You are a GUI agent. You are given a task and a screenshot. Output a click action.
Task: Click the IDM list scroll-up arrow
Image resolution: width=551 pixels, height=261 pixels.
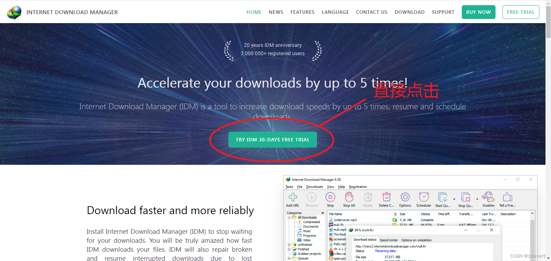click(x=532, y=214)
